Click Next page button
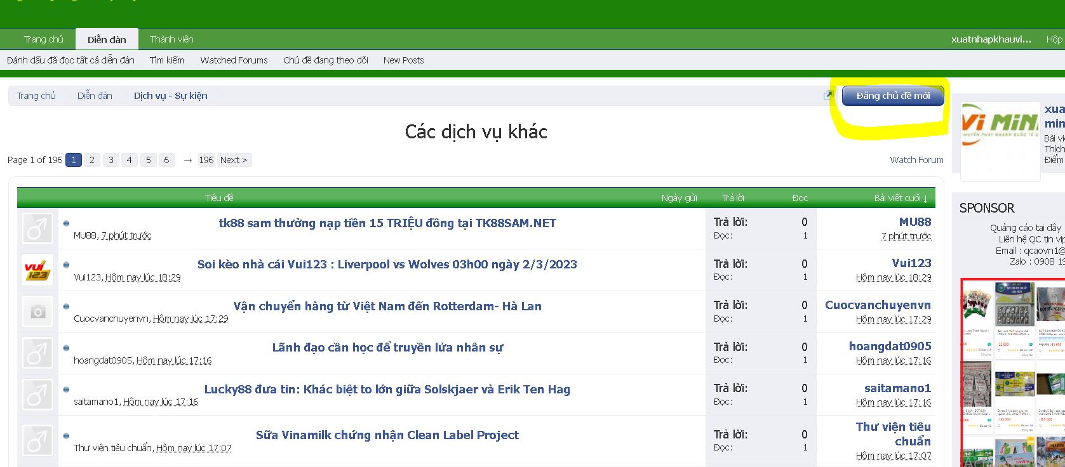The width and height of the screenshot is (1065, 467). [x=234, y=160]
